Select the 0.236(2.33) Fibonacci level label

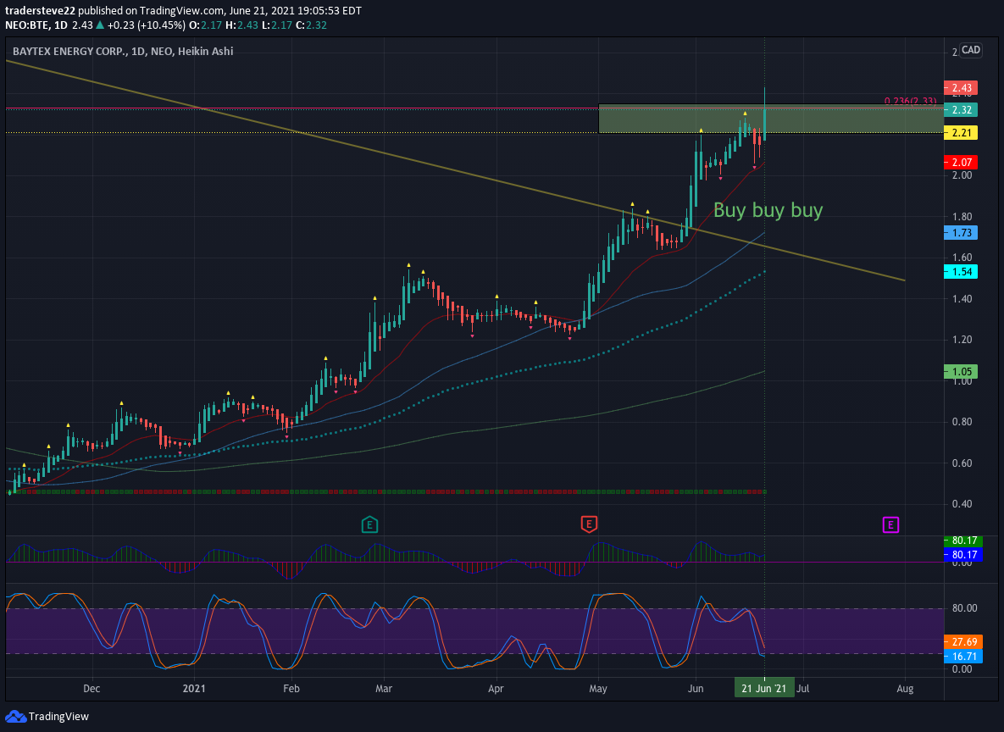pos(910,101)
